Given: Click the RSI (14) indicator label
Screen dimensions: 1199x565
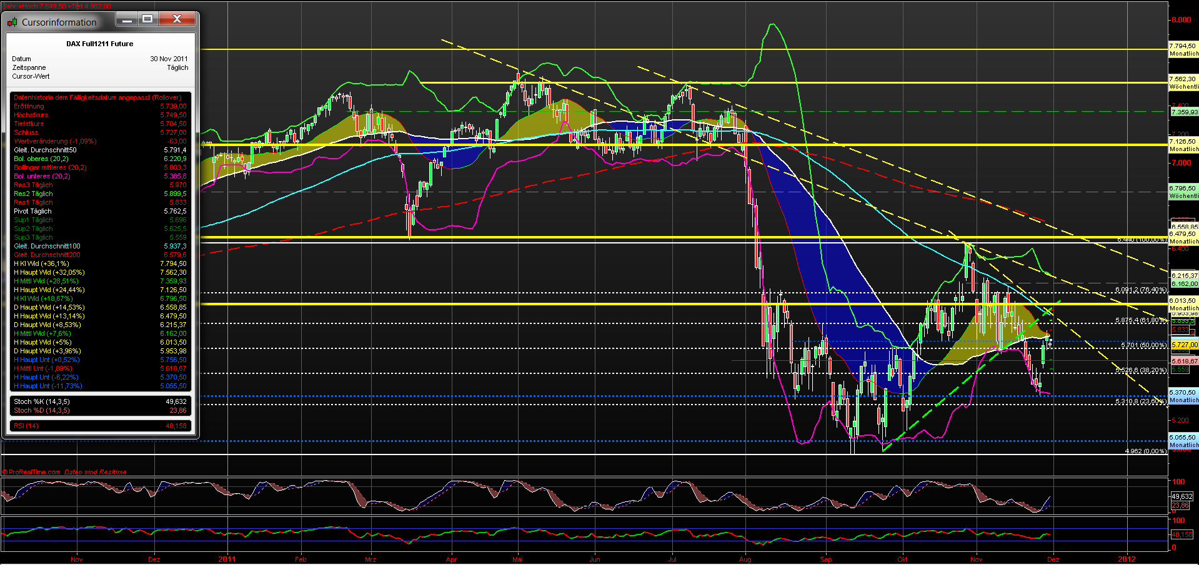Looking at the screenshot, I should (x=26, y=425).
